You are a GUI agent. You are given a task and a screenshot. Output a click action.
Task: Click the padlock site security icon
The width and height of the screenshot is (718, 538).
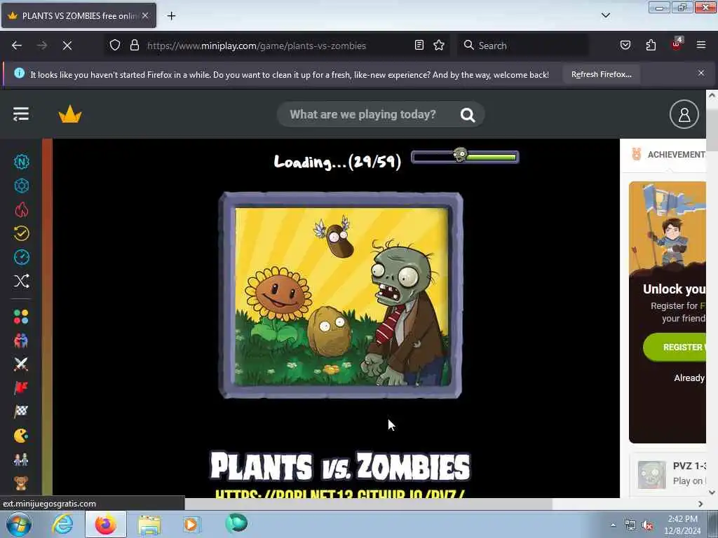(134, 45)
